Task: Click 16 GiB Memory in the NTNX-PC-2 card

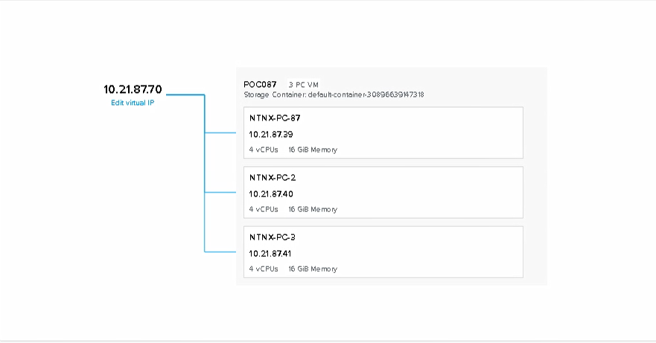Action: click(x=313, y=210)
